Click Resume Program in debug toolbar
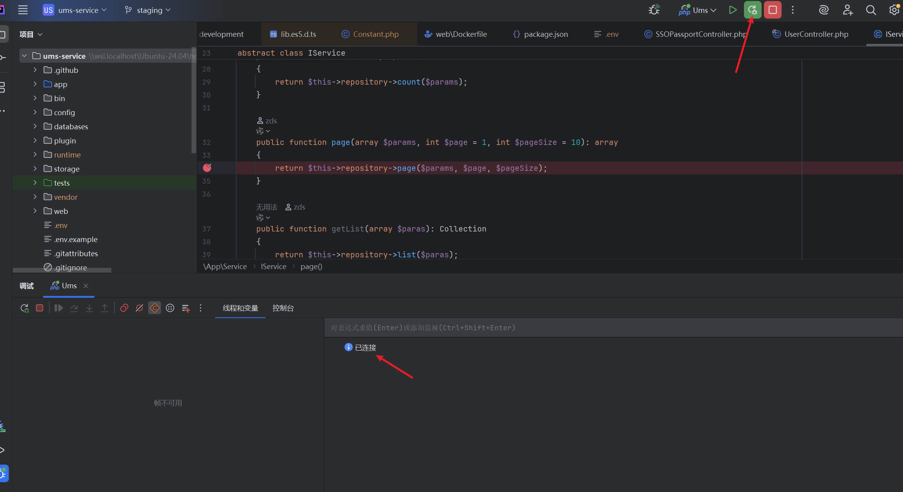Viewport: 903px width, 492px height. point(58,308)
